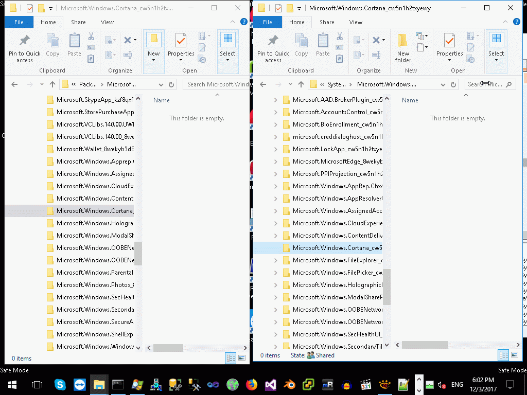Open Action Center notifications
This screenshot has height=395, width=527.
(x=510, y=385)
